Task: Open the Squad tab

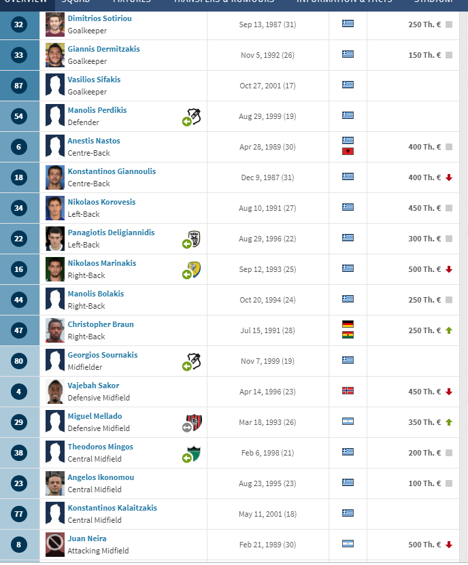Action: (x=76, y=2)
